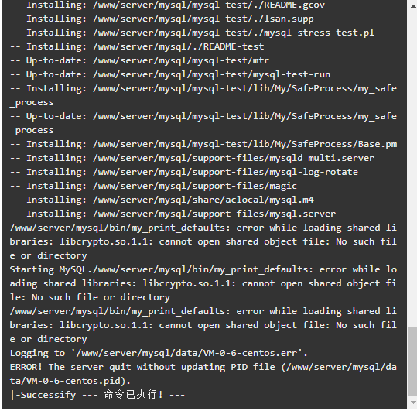Viewport: 417px width, 411px height.
Task: Click the mysqld_multi.server log line
Action: click(x=192, y=158)
